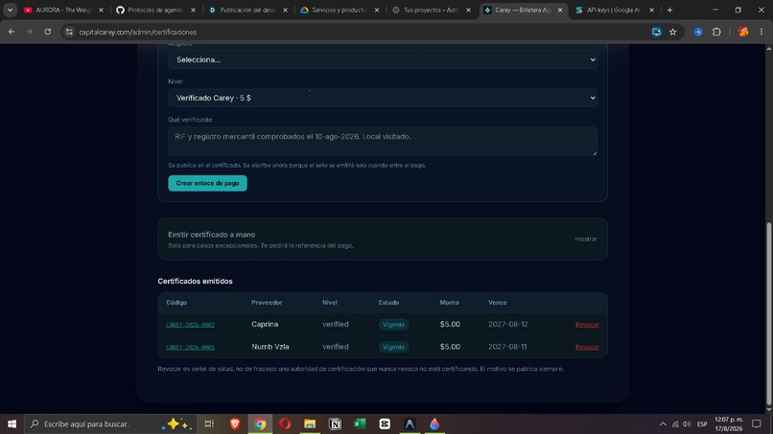The width and height of the screenshot is (773, 434).
Task: Click the 'Código' column header
Action: pos(176,303)
